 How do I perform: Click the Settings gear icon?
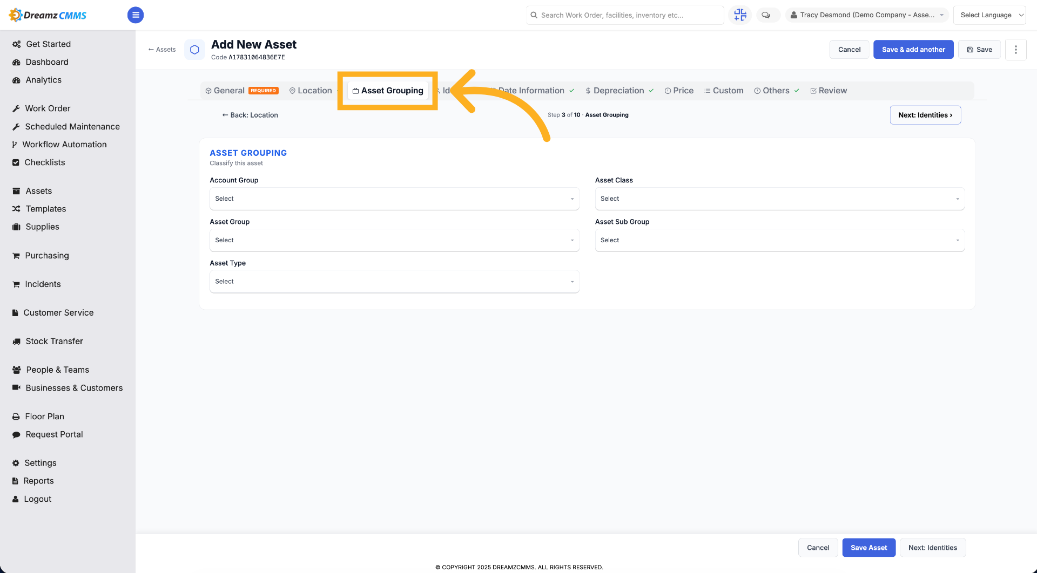tap(16, 463)
